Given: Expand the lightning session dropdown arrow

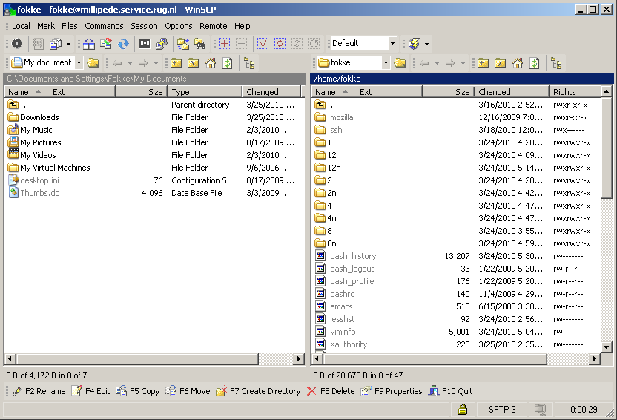Looking at the screenshot, I should 426,44.
